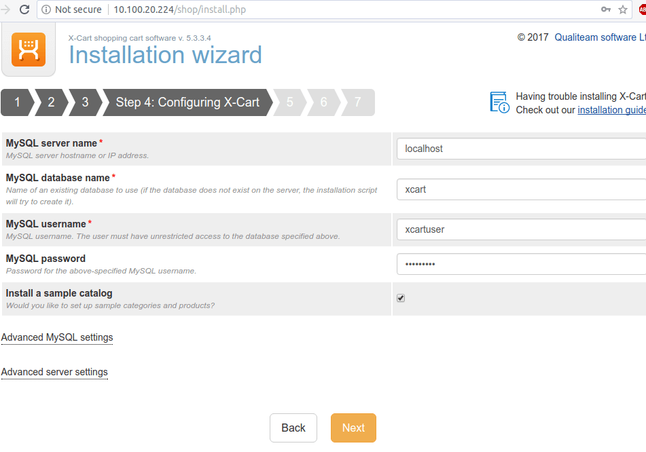Click the X-Cart orange logo icon
Screen dimensions: 646x452
[x=29, y=50]
